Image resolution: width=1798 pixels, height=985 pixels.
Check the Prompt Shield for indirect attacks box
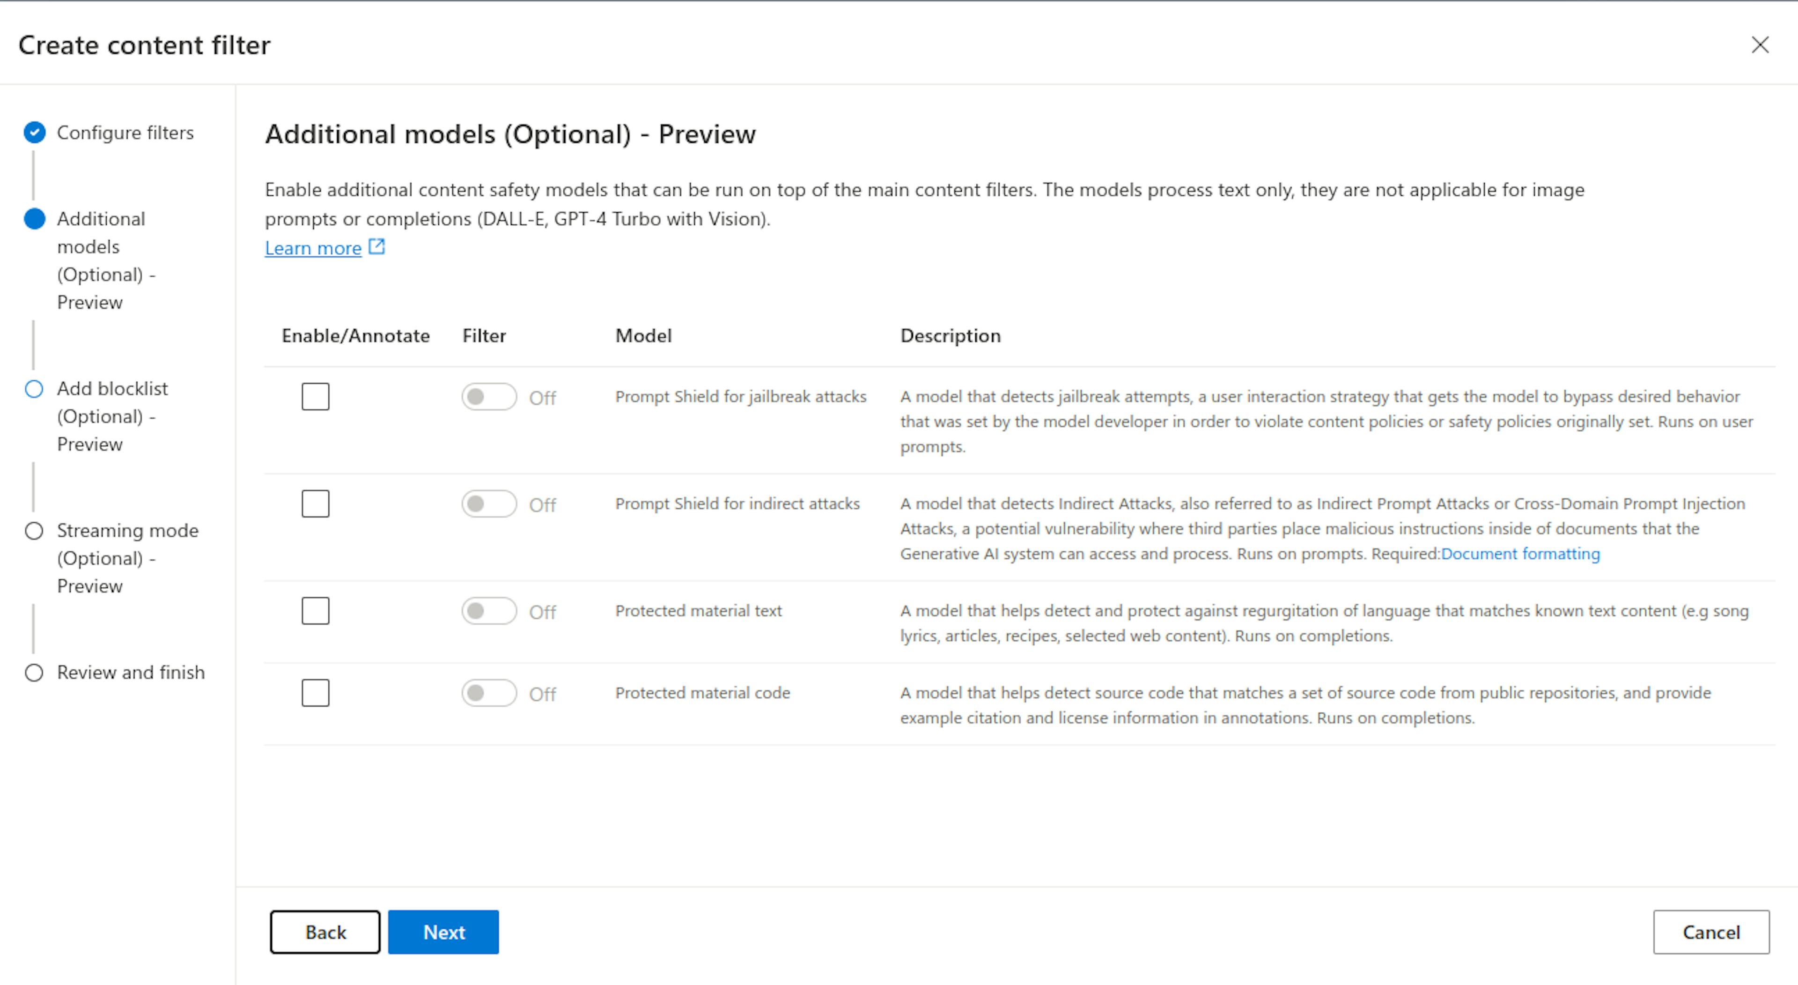pos(316,504)
